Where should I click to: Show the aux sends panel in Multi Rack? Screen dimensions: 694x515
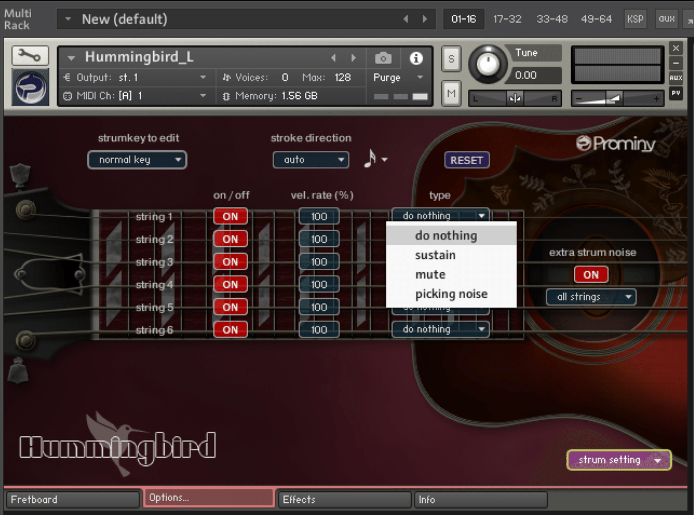point(666,19)
